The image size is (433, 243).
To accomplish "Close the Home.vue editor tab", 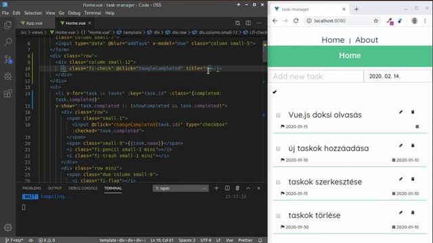I will (x=90, y=23).
